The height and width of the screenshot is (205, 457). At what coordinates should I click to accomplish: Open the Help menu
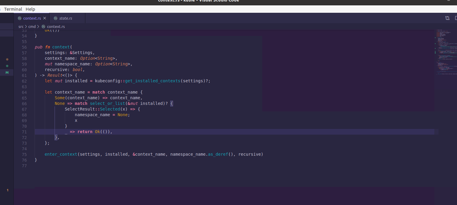click(x=30, y=9)
